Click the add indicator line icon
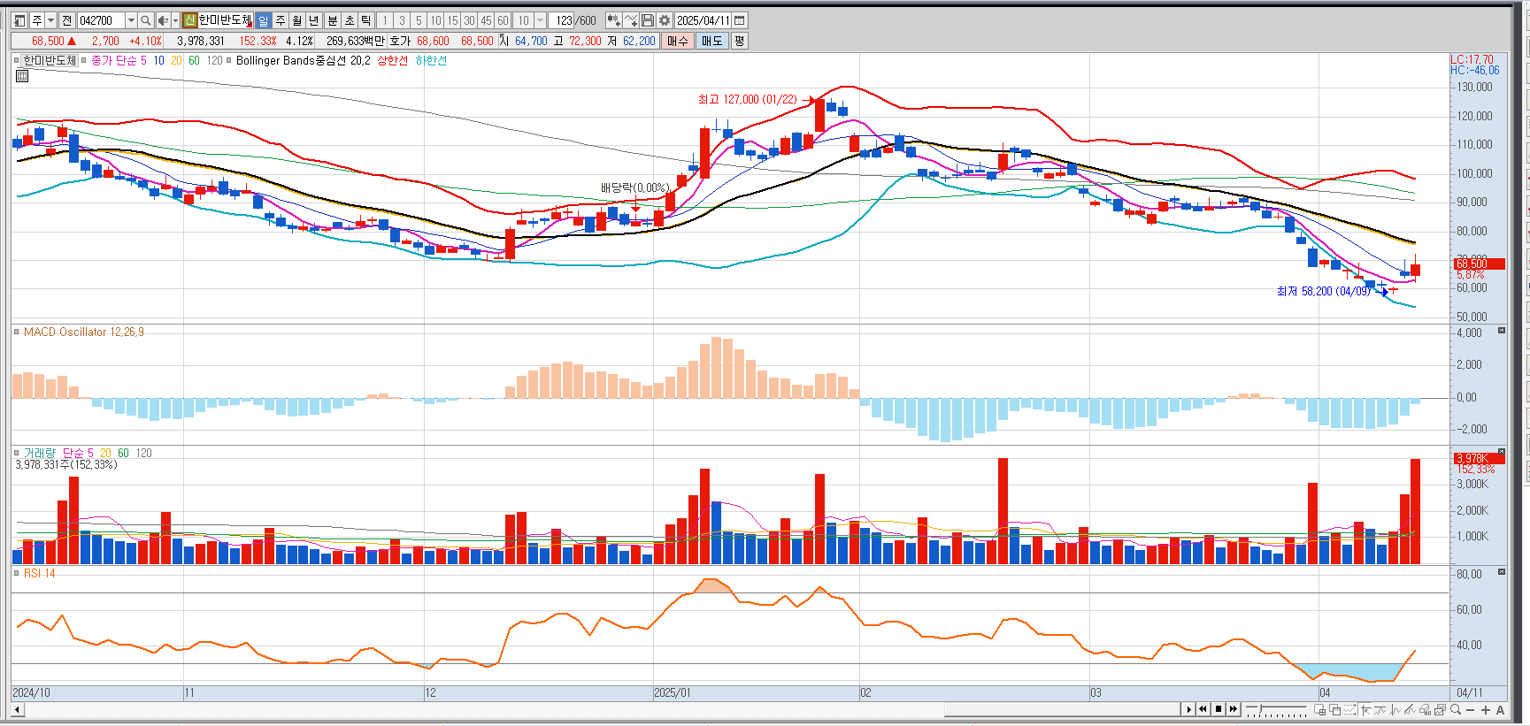1530x726 pixels. pos(631,20)
